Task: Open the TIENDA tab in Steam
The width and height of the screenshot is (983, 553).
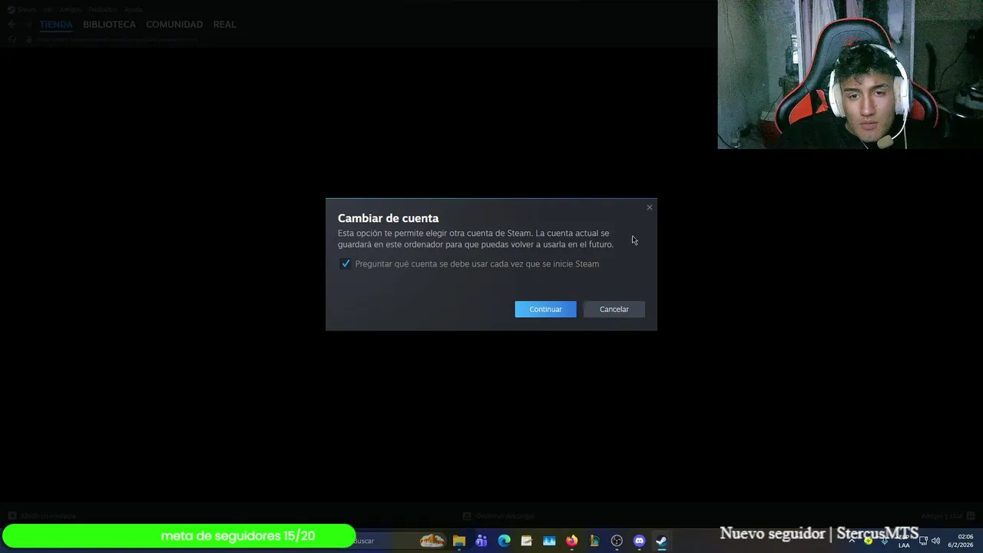Action: coord(56,25)
